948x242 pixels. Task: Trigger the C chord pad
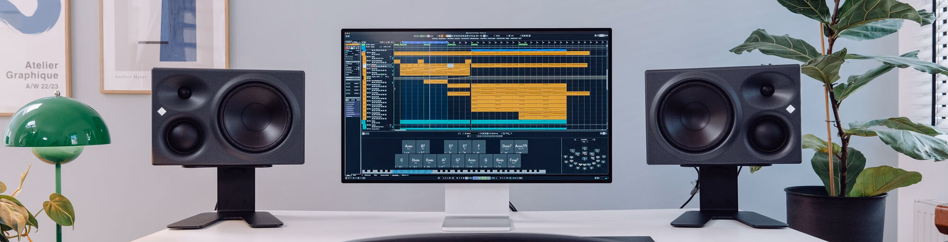[401, 161]
